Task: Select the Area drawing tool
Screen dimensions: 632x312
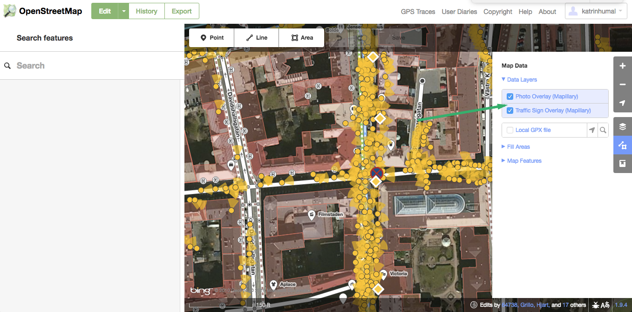Action: pyautogui.click(x=301, y=37)
